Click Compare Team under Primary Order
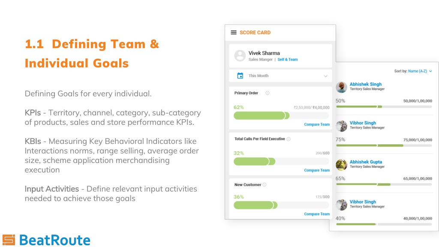 317,124
